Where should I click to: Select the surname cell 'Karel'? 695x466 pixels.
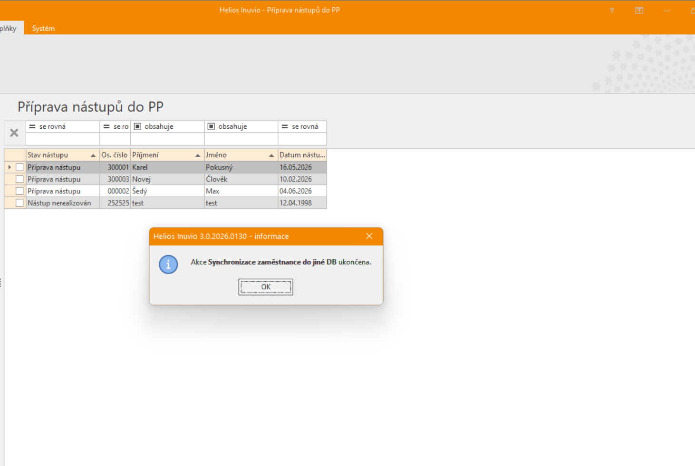click(x=167, y=167)
